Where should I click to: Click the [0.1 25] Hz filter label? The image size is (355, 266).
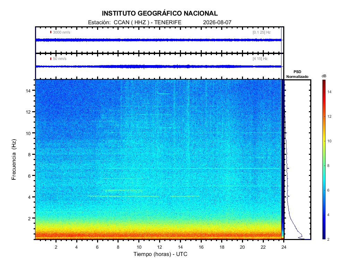[261, 32]
